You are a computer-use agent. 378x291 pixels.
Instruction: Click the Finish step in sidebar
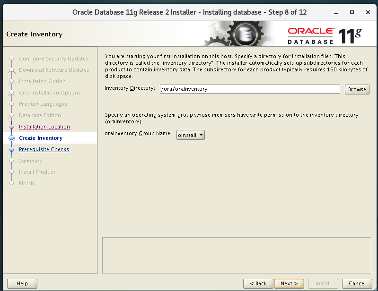coord(26,183)
